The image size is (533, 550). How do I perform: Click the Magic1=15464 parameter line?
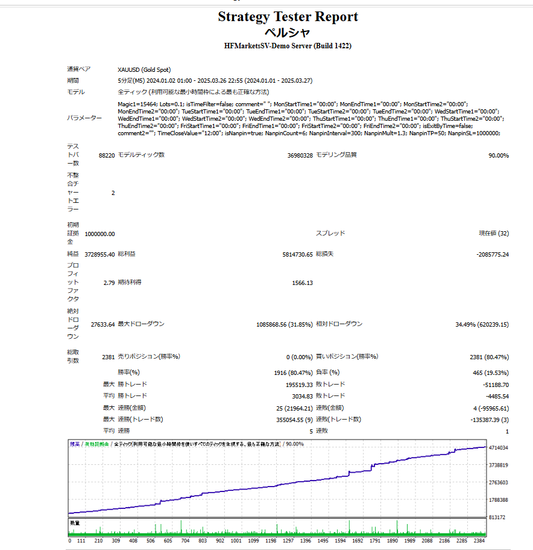click(x=293, y=104)
